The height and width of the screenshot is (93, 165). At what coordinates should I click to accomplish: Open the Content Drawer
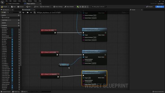(x=6, y=92)
